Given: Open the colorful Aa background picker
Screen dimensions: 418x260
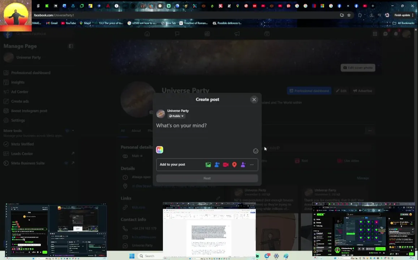Looking at the screenshot, I should pos(159,150).
